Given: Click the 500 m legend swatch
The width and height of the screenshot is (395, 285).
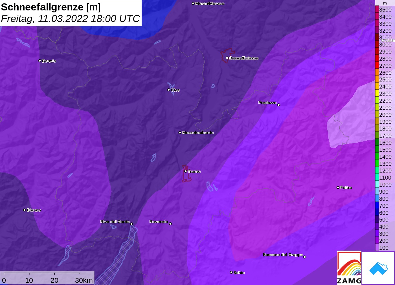Looking at the screenshot, I should point(377,220).
